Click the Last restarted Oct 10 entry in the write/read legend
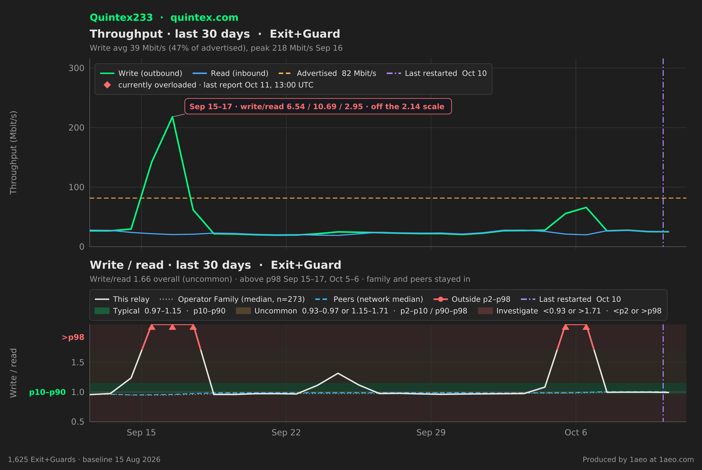This screenshot has height=470, width=702. coord(571,299)
